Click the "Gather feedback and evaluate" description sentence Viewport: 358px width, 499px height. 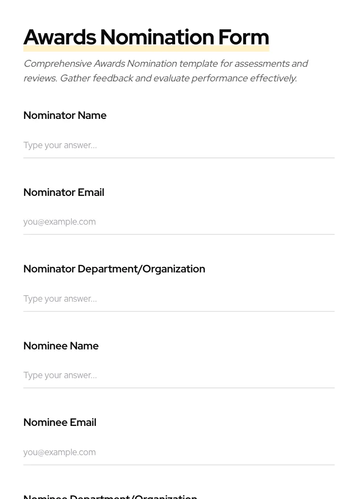[178, 78]
